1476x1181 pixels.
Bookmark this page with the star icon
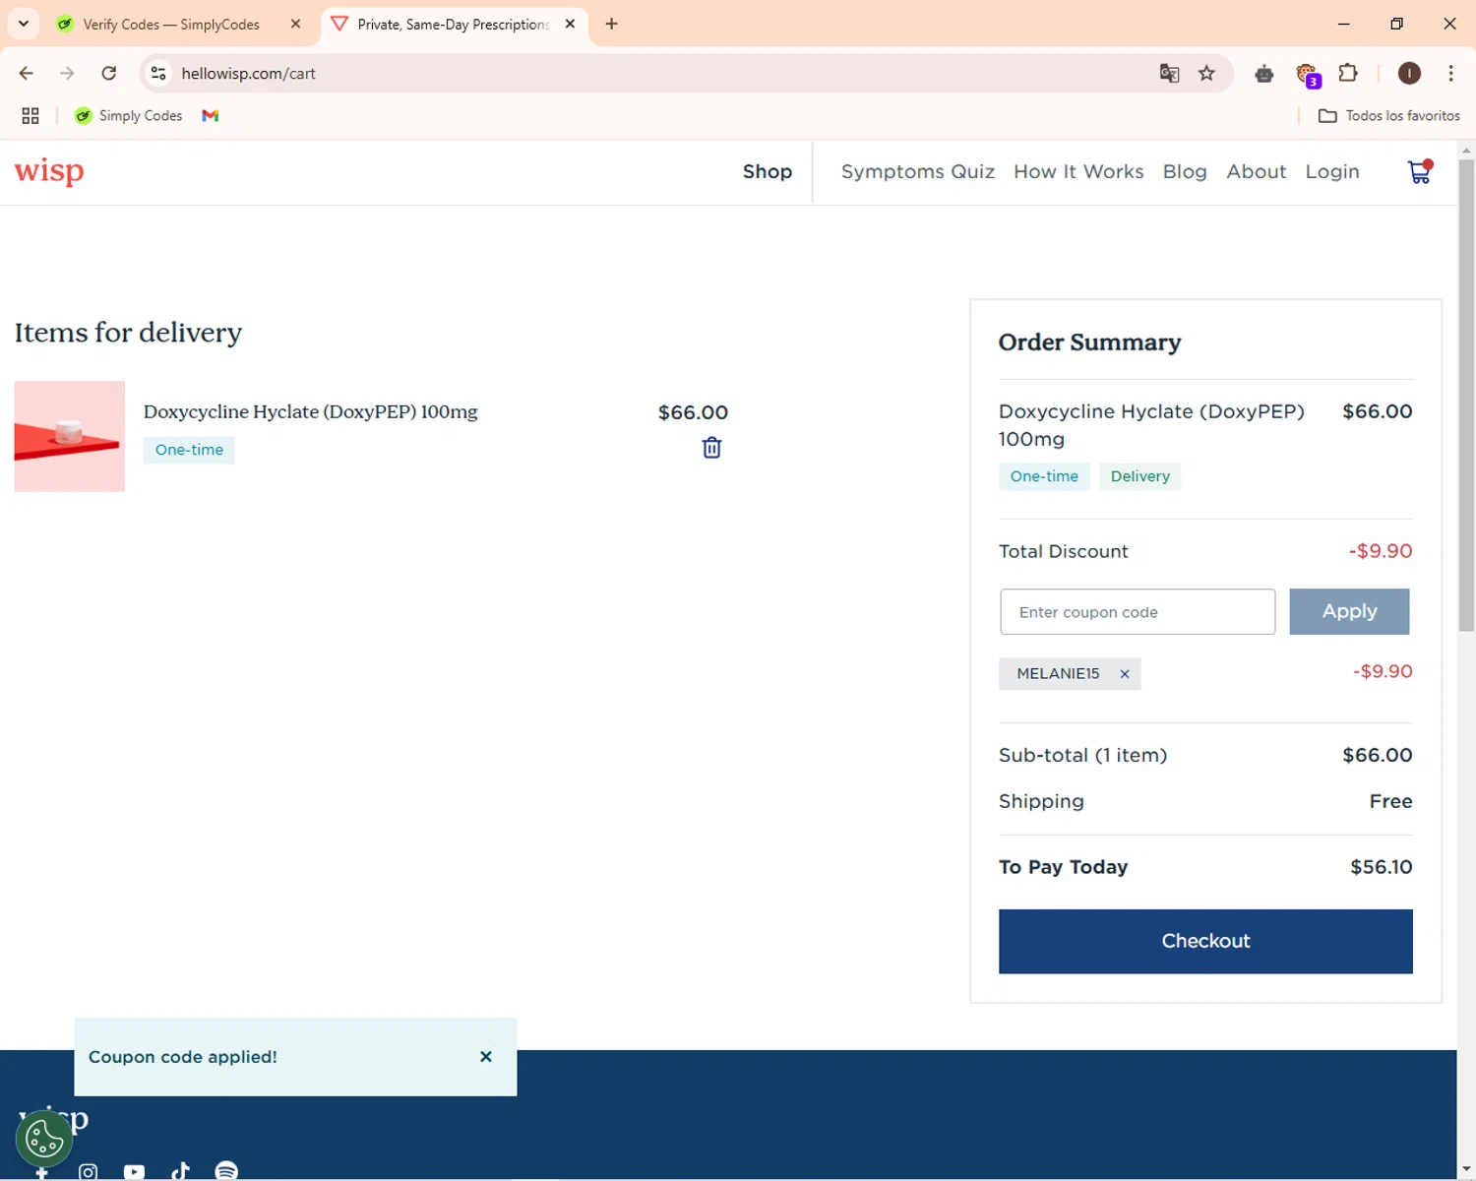point(1206,73)
